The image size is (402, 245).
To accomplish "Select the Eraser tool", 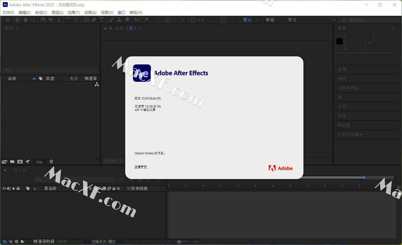I will [x=127, y=20].
